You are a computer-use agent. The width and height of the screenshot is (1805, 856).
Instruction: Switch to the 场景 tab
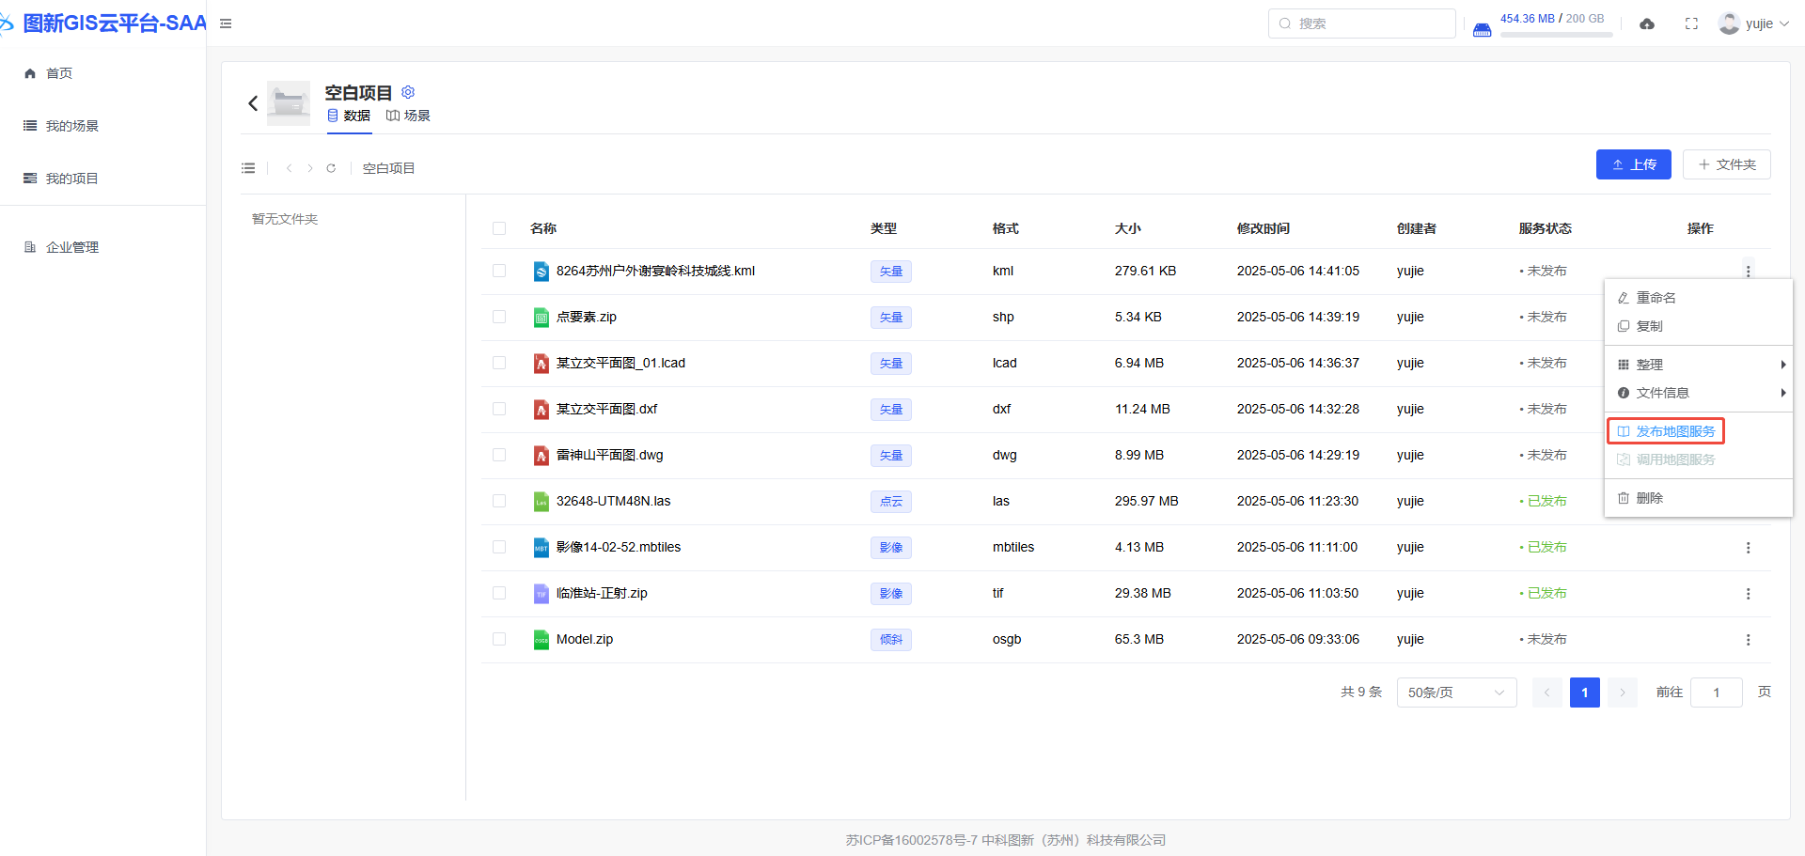point(409,116)
